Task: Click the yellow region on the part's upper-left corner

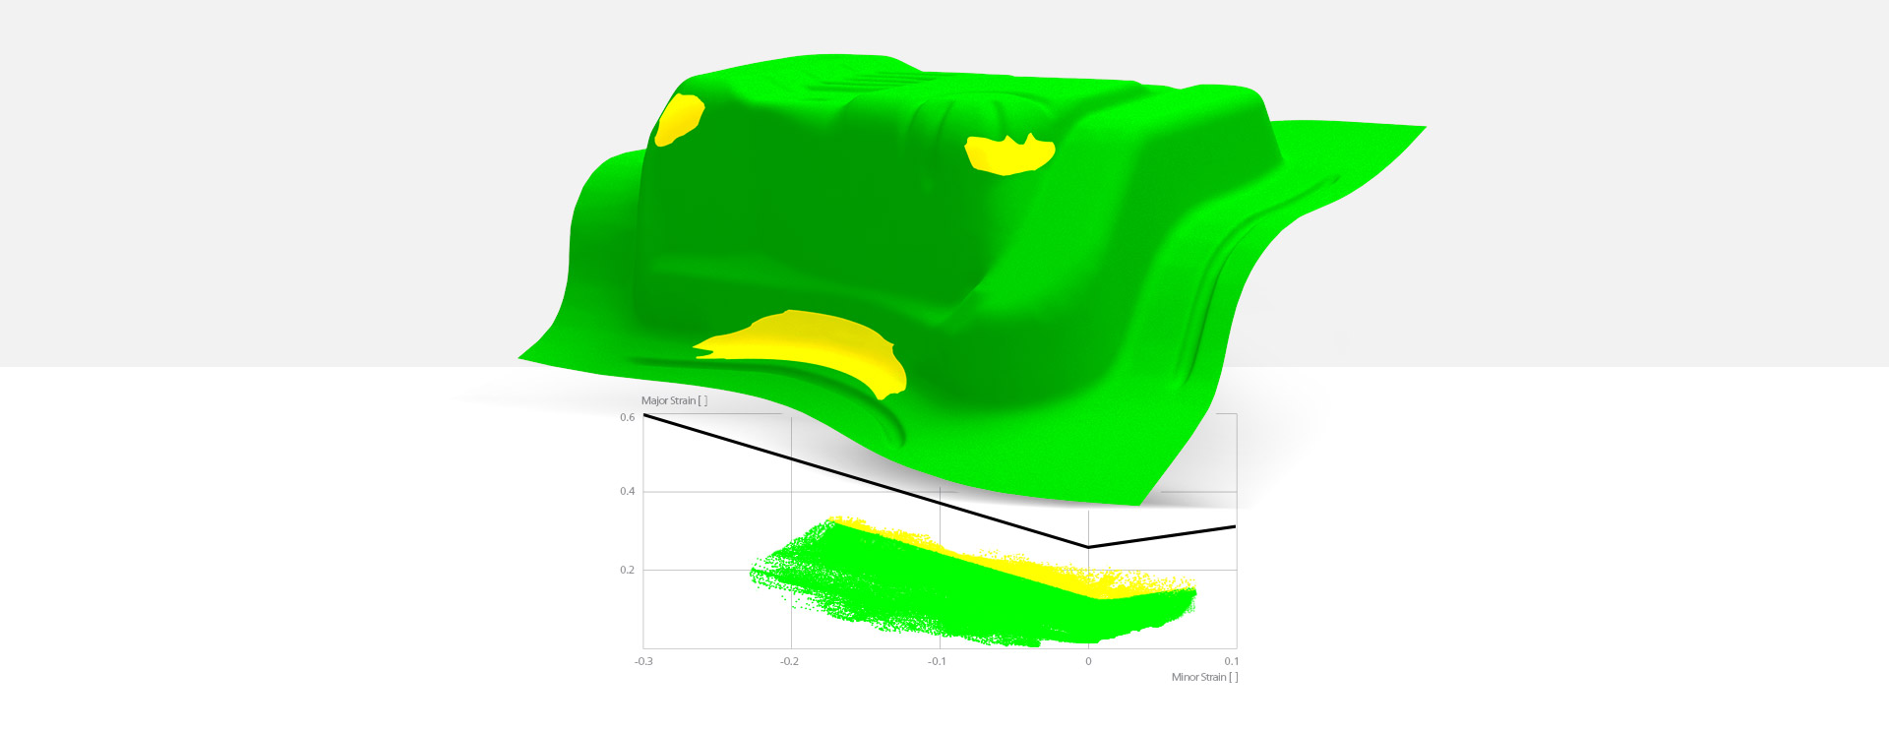Action: point(679,118)
